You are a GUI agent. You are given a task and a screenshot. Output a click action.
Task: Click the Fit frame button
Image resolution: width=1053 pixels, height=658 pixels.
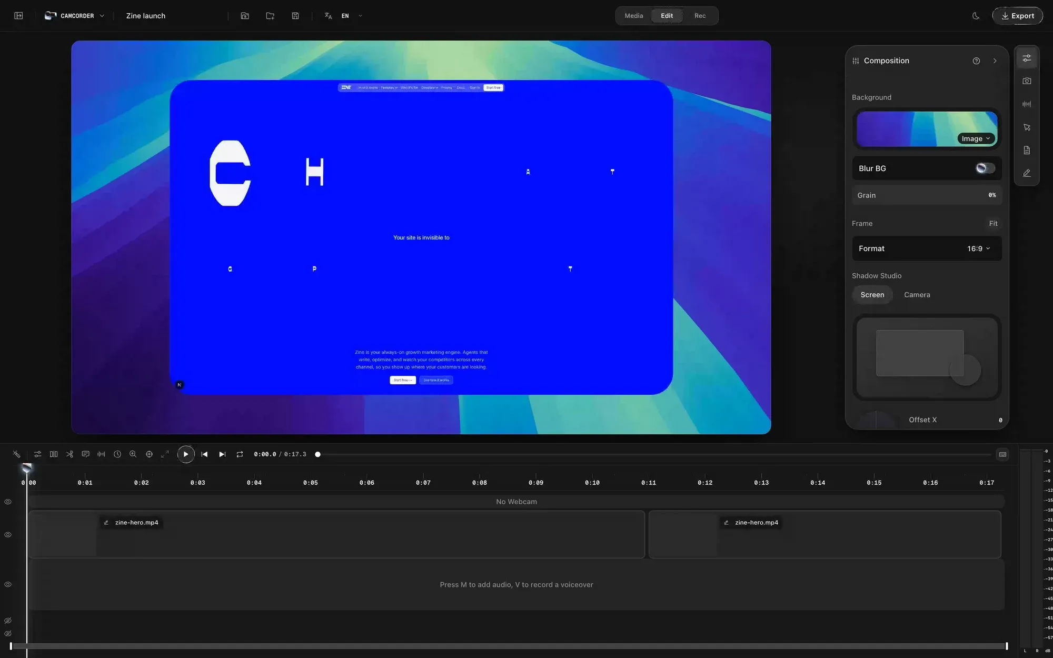point(993,223)
